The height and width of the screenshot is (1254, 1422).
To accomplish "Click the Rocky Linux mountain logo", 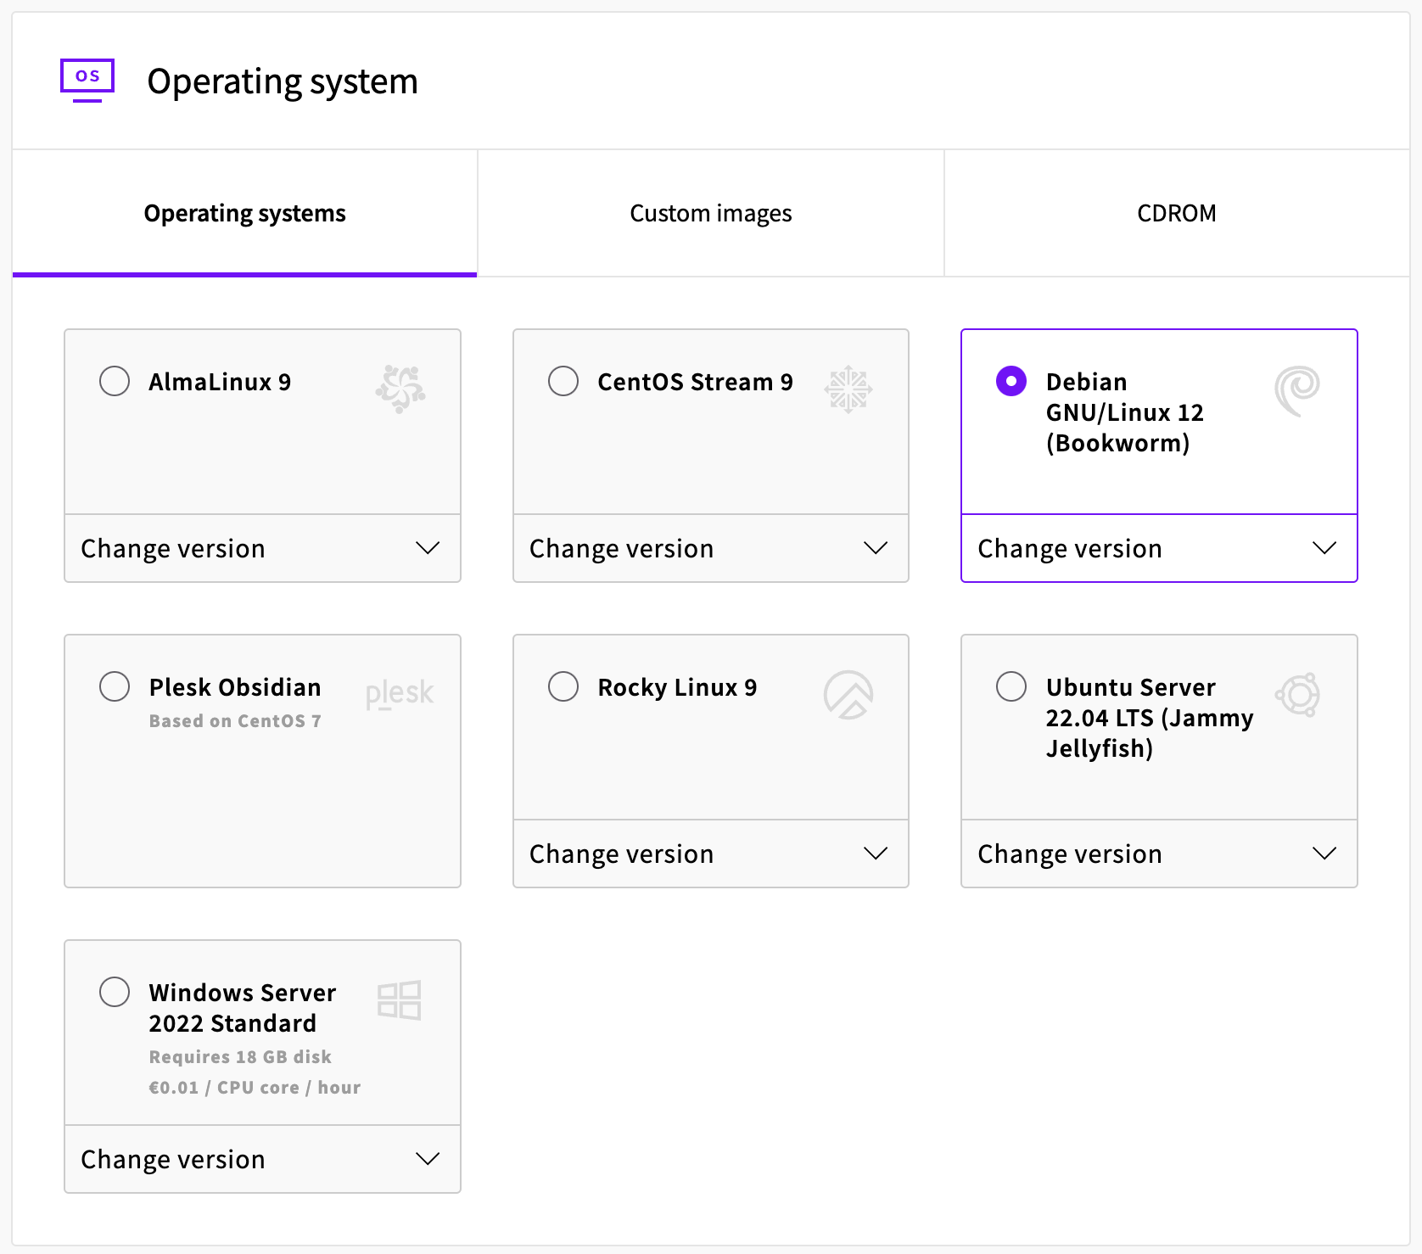I will tap(848, 695).
